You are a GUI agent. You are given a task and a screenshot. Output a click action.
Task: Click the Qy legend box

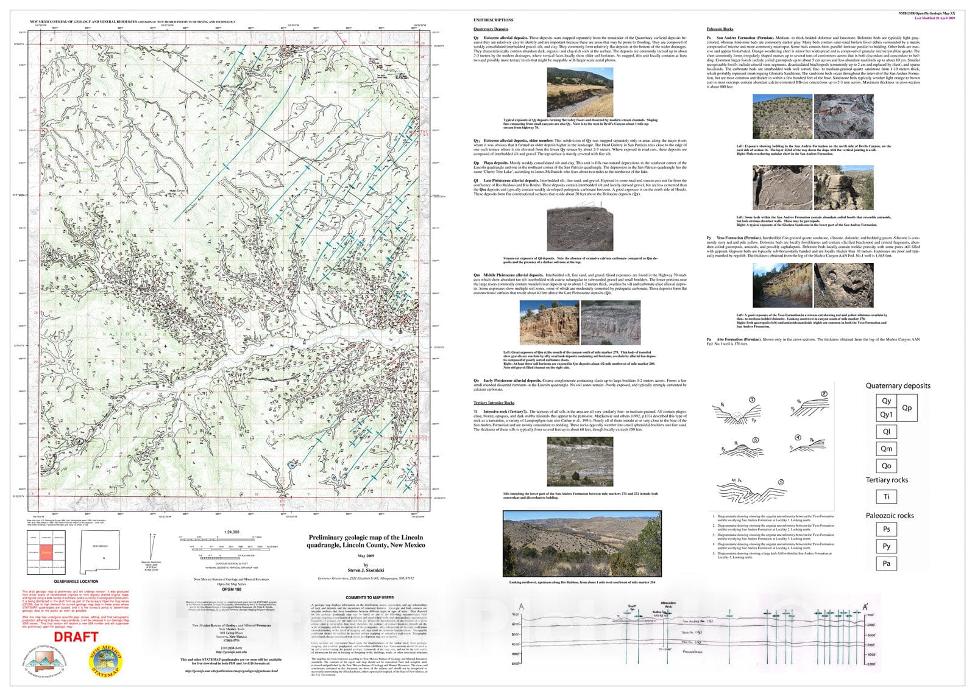[886, 401]
